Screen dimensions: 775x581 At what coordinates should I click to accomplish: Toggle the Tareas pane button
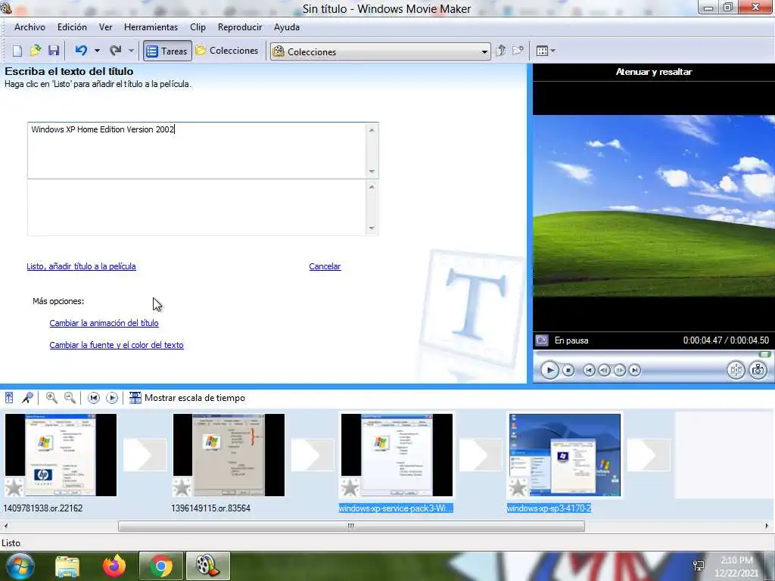167,51
